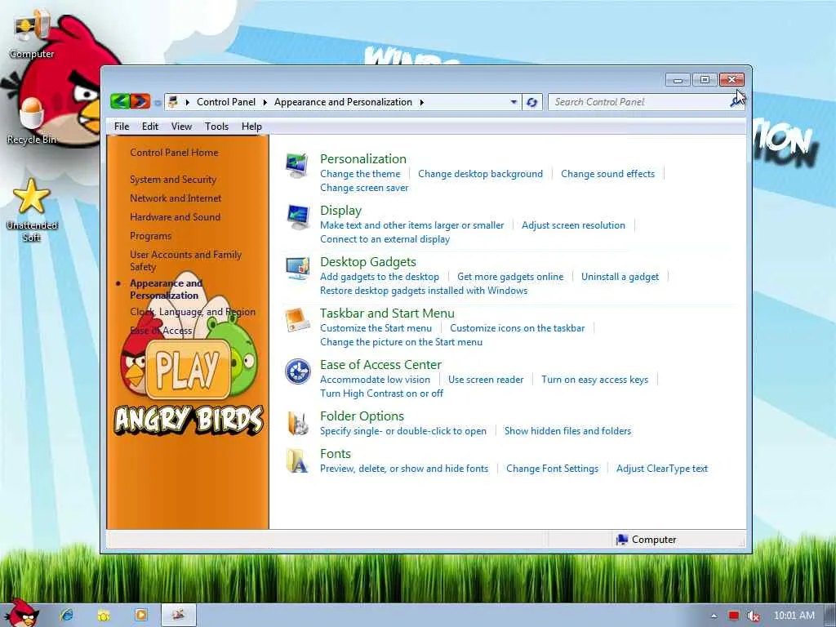Screen dimensions: 836x627
Task: Click Change the theme link
Action: (360, 174)
